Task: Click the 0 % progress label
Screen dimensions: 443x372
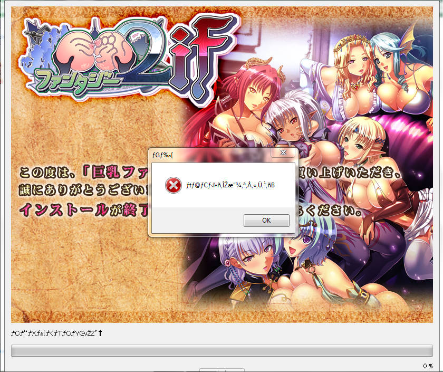Action: [428, 366]
